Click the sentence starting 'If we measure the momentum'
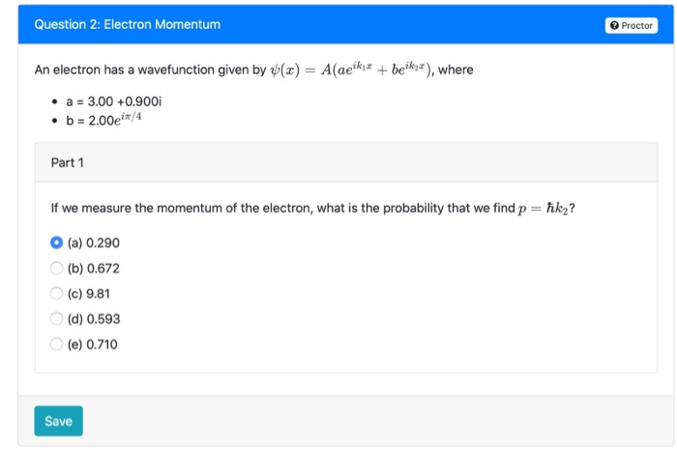Screen dimensions: 677x462 click(x=280, y=208)
